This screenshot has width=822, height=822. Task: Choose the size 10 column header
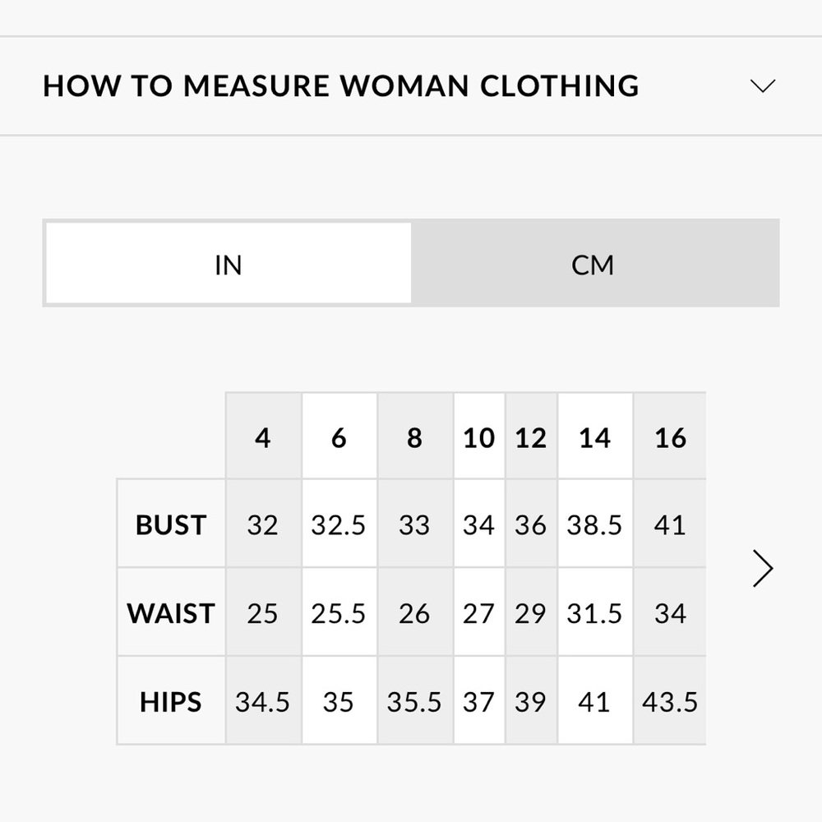tap(478, 438)
